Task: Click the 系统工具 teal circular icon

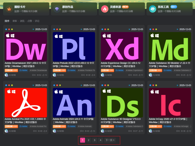Action: pos(153,9)
